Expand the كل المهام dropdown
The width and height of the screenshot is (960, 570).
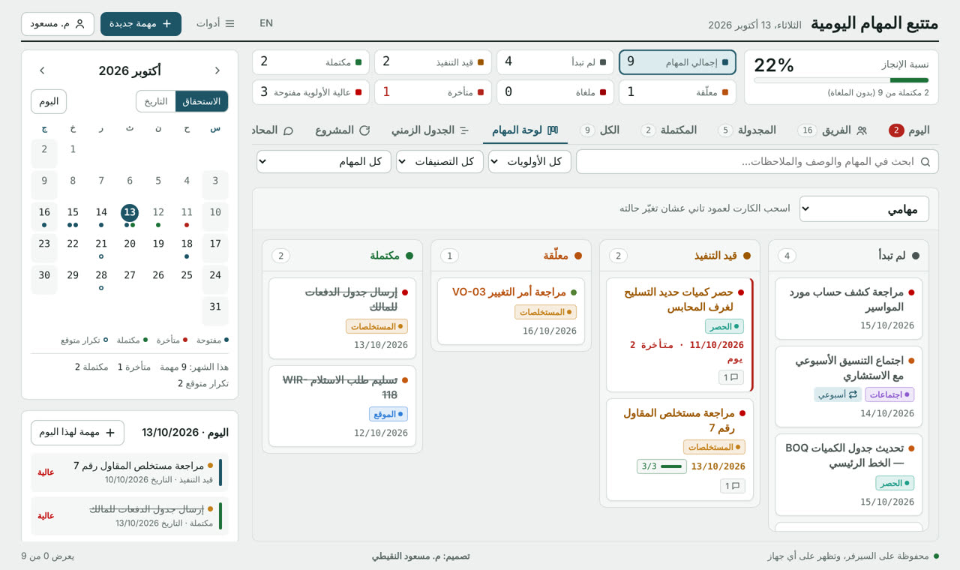coord(324,161)
